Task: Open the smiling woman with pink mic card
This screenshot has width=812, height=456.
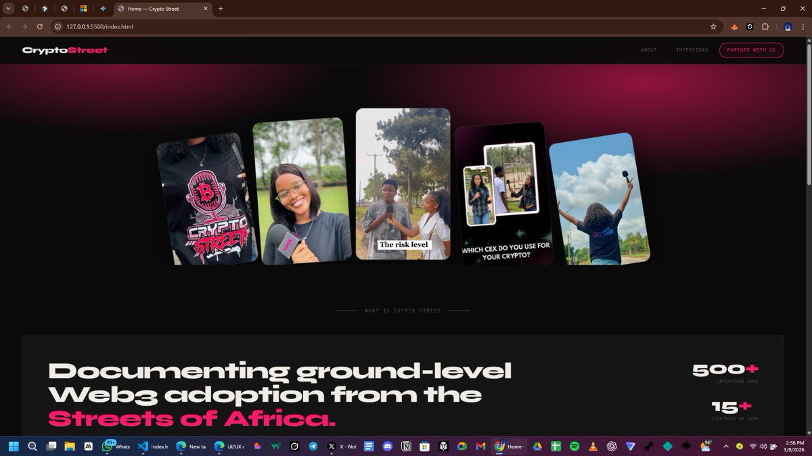Action: coord(302,191)
